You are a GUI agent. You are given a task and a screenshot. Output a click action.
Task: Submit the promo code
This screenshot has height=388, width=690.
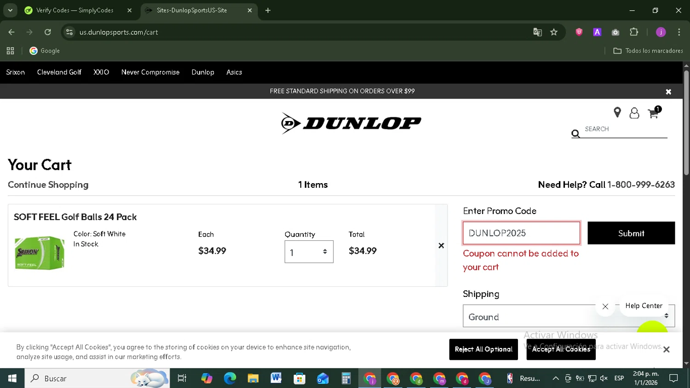631,233
